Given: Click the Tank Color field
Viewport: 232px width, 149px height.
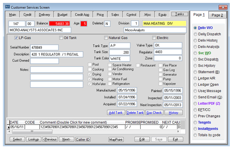Looking at the screenshot, I should point(120,59).
